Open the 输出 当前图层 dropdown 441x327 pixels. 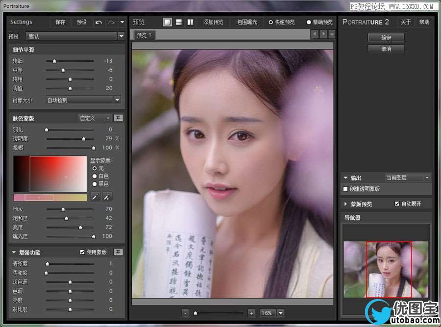coord(408,177)
